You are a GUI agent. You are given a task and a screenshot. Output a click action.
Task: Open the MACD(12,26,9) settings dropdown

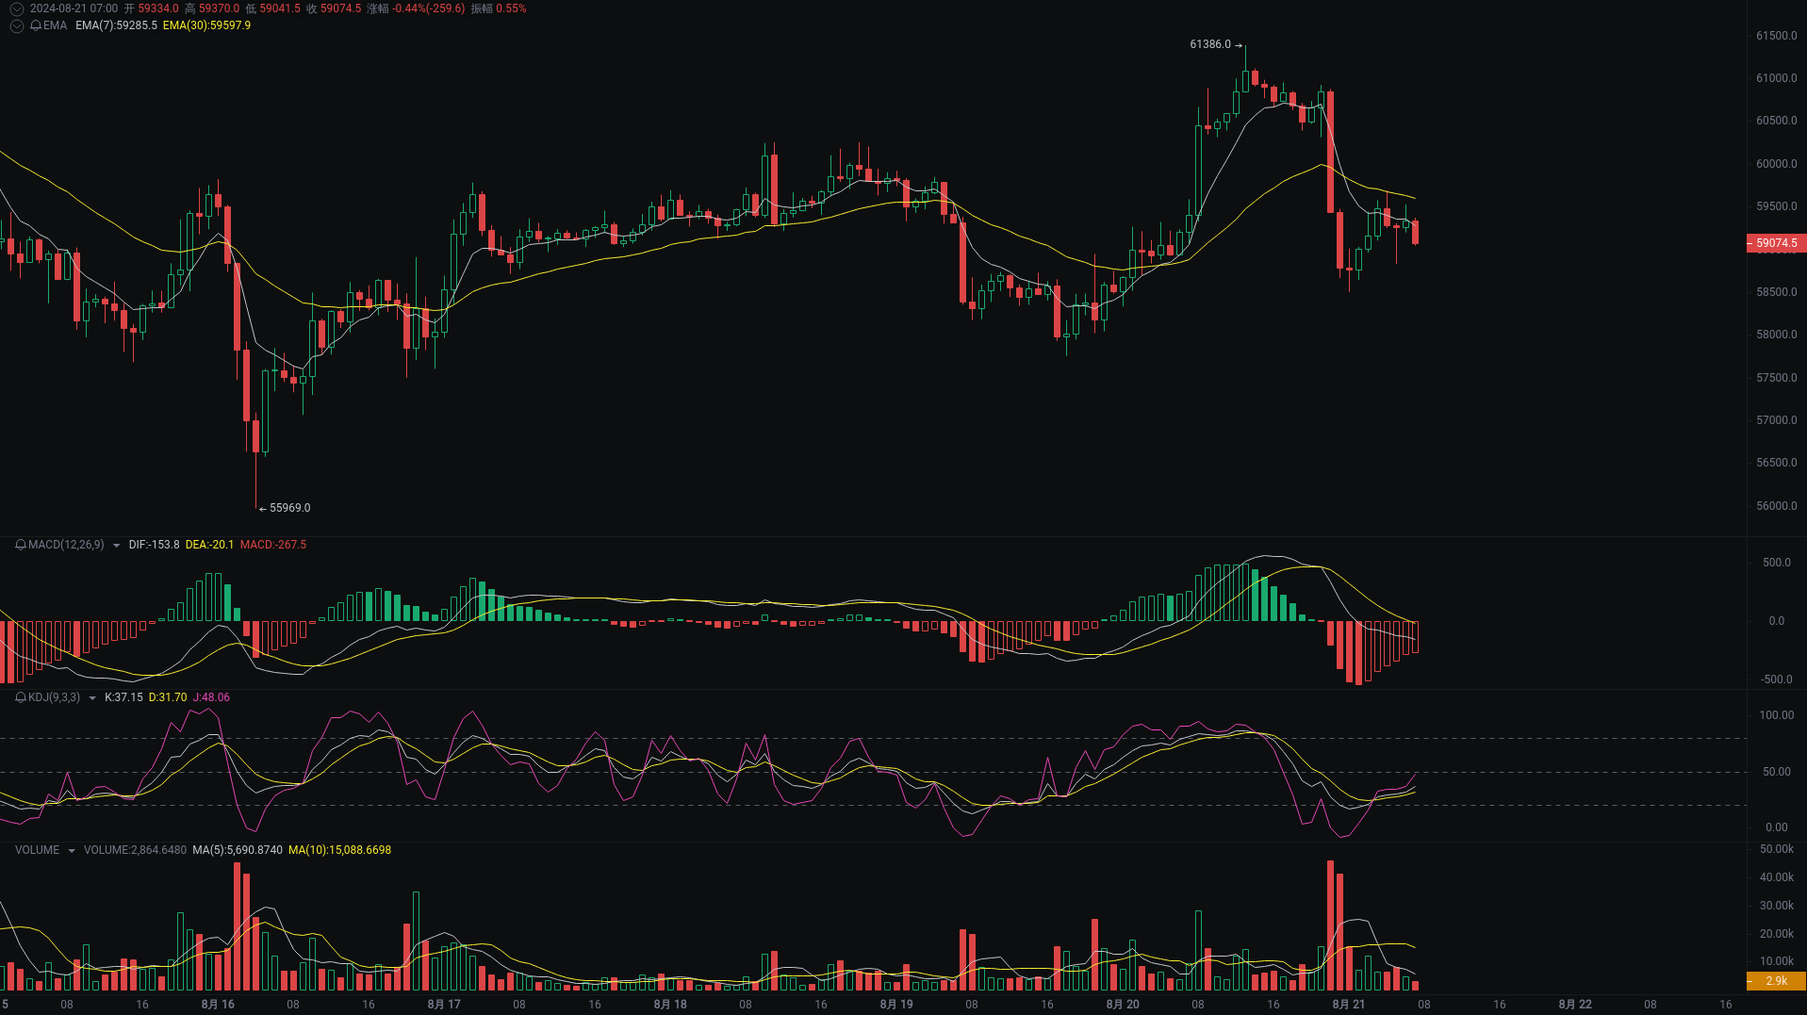(115, 545)
